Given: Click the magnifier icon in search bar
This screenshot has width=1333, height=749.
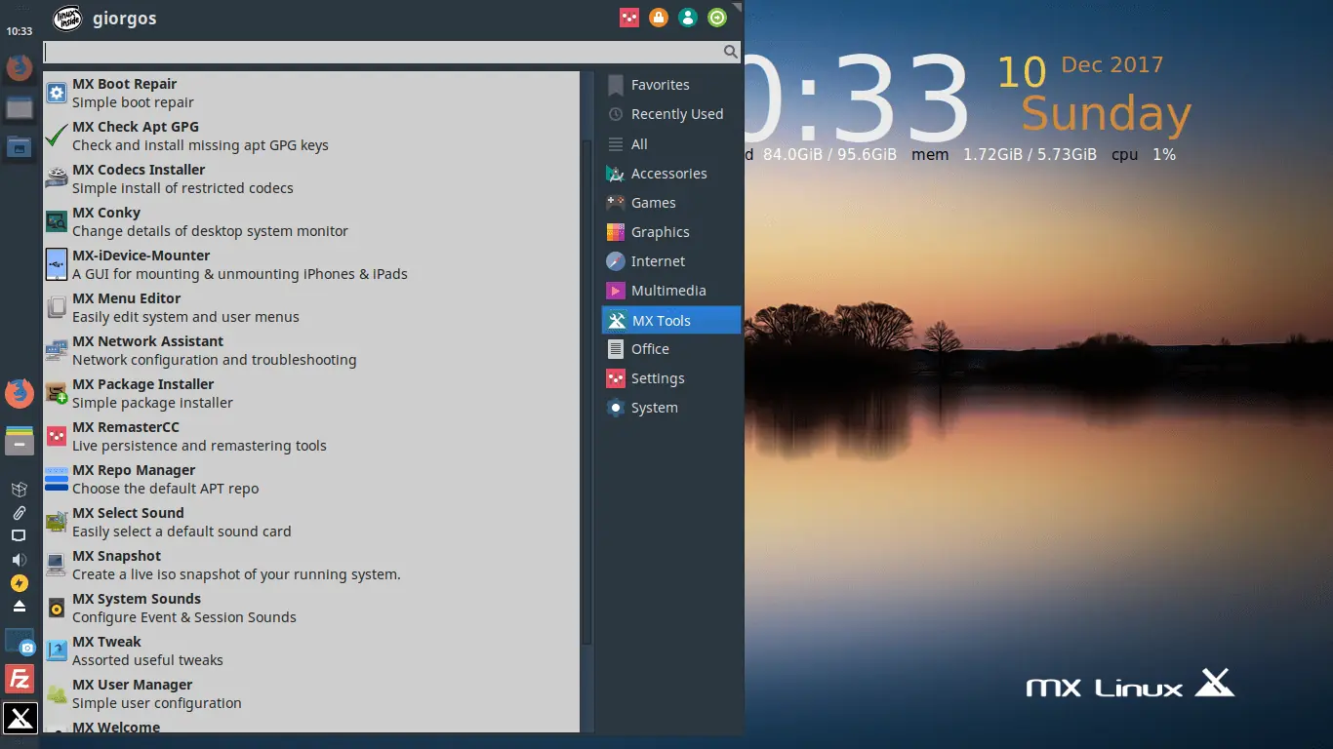Looking at the screenshot, I should [730, 52].
